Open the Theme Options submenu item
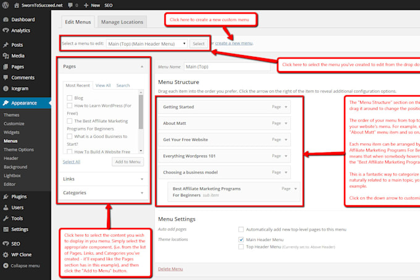 click(19, 150)
